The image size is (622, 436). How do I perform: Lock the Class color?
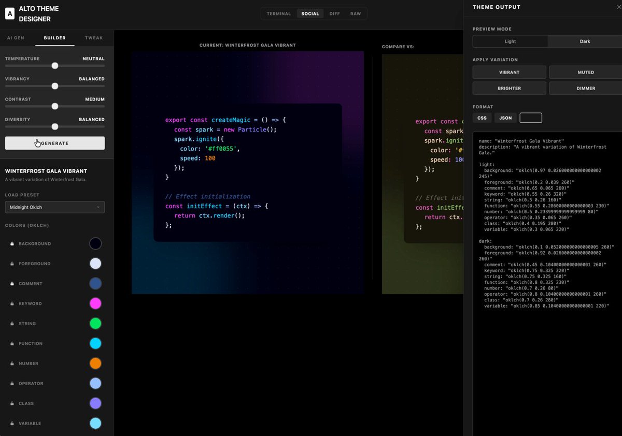coord(12,403)
